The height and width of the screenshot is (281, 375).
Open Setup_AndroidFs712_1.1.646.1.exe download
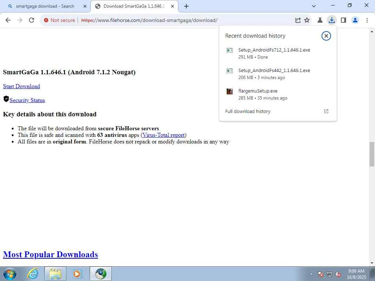tap(278, 53)
